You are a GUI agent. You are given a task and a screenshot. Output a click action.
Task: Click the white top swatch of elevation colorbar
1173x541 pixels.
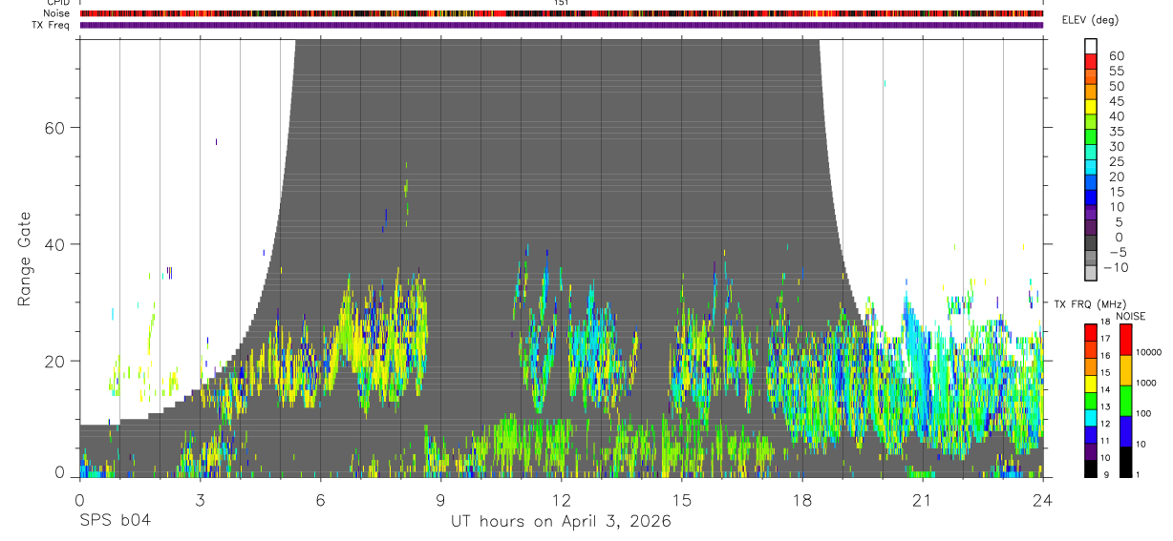1091,46
